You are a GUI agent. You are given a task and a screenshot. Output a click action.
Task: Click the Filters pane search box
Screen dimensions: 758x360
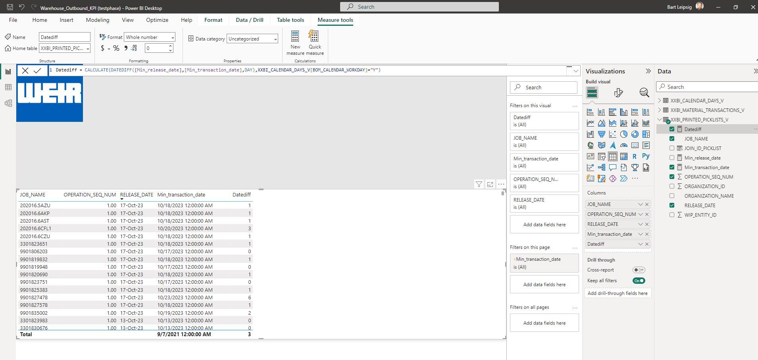[544, 87]
